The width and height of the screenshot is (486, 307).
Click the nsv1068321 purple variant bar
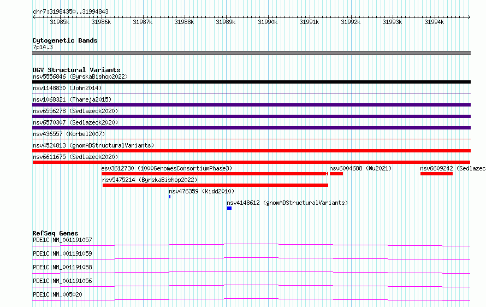[251, 105]
